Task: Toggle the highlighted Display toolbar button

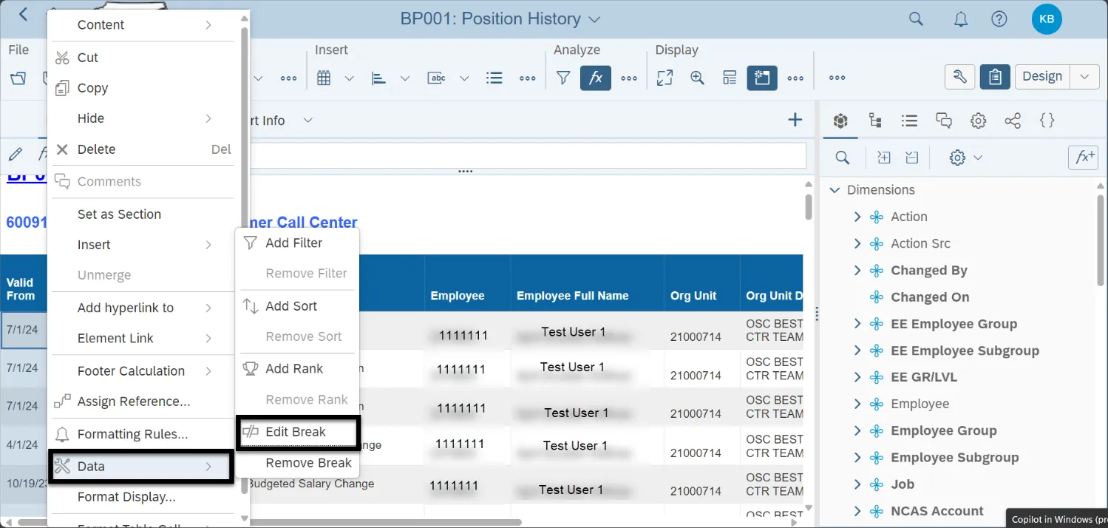Action: pos(761,78)
